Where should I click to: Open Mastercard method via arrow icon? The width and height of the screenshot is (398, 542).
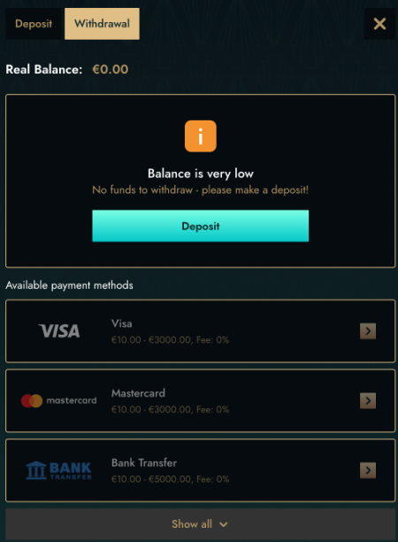click(x=368, y=401)
